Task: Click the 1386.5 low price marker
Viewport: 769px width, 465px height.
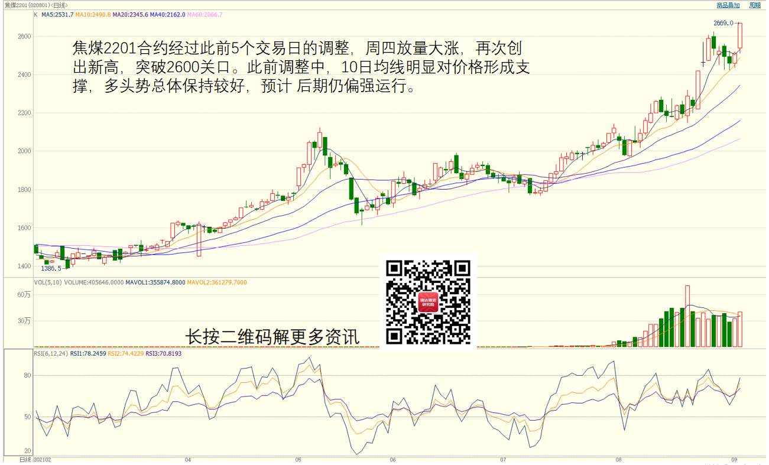Action: tap(51, 268)
